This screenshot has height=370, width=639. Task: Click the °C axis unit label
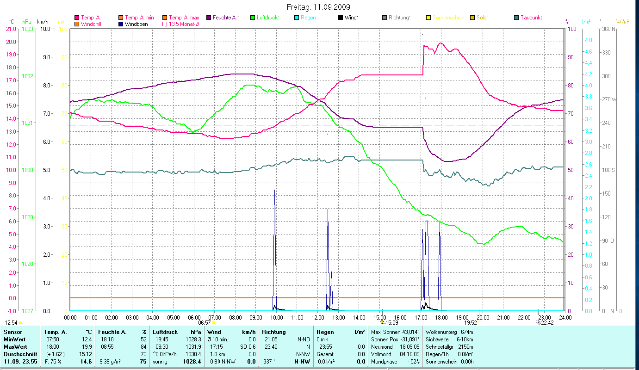click(x=12, y=22)
